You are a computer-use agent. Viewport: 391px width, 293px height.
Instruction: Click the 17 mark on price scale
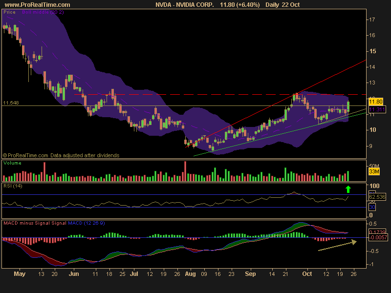pyautogui.click(x=372, y=20)
